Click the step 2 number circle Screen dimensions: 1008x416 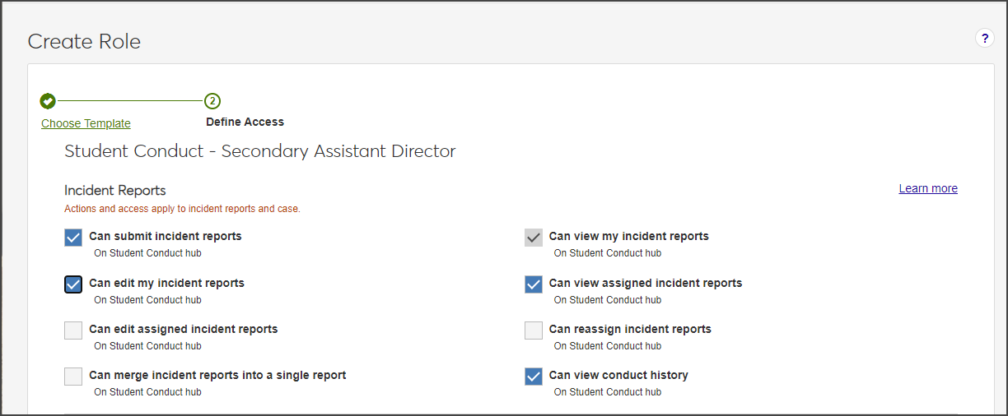point(212,101)
